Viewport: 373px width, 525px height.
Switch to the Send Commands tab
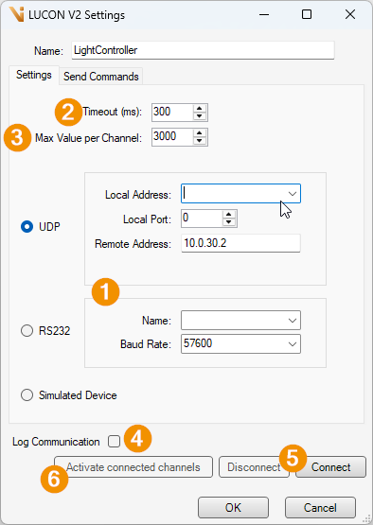[101, 77]
